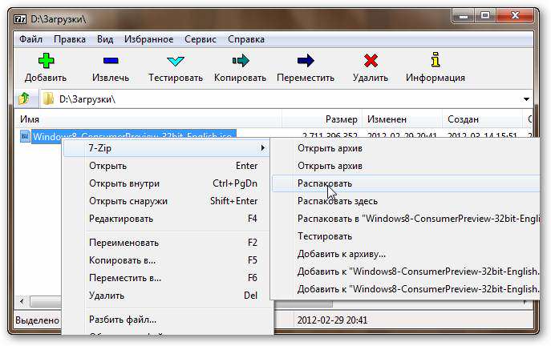Select Переименовать in context menu
Screen dimensions: 551x346
click(124, 243)
